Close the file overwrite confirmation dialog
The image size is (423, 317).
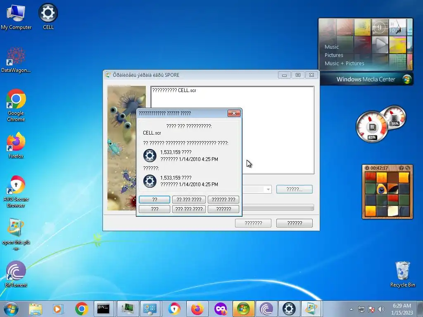(x=234, y=113)
